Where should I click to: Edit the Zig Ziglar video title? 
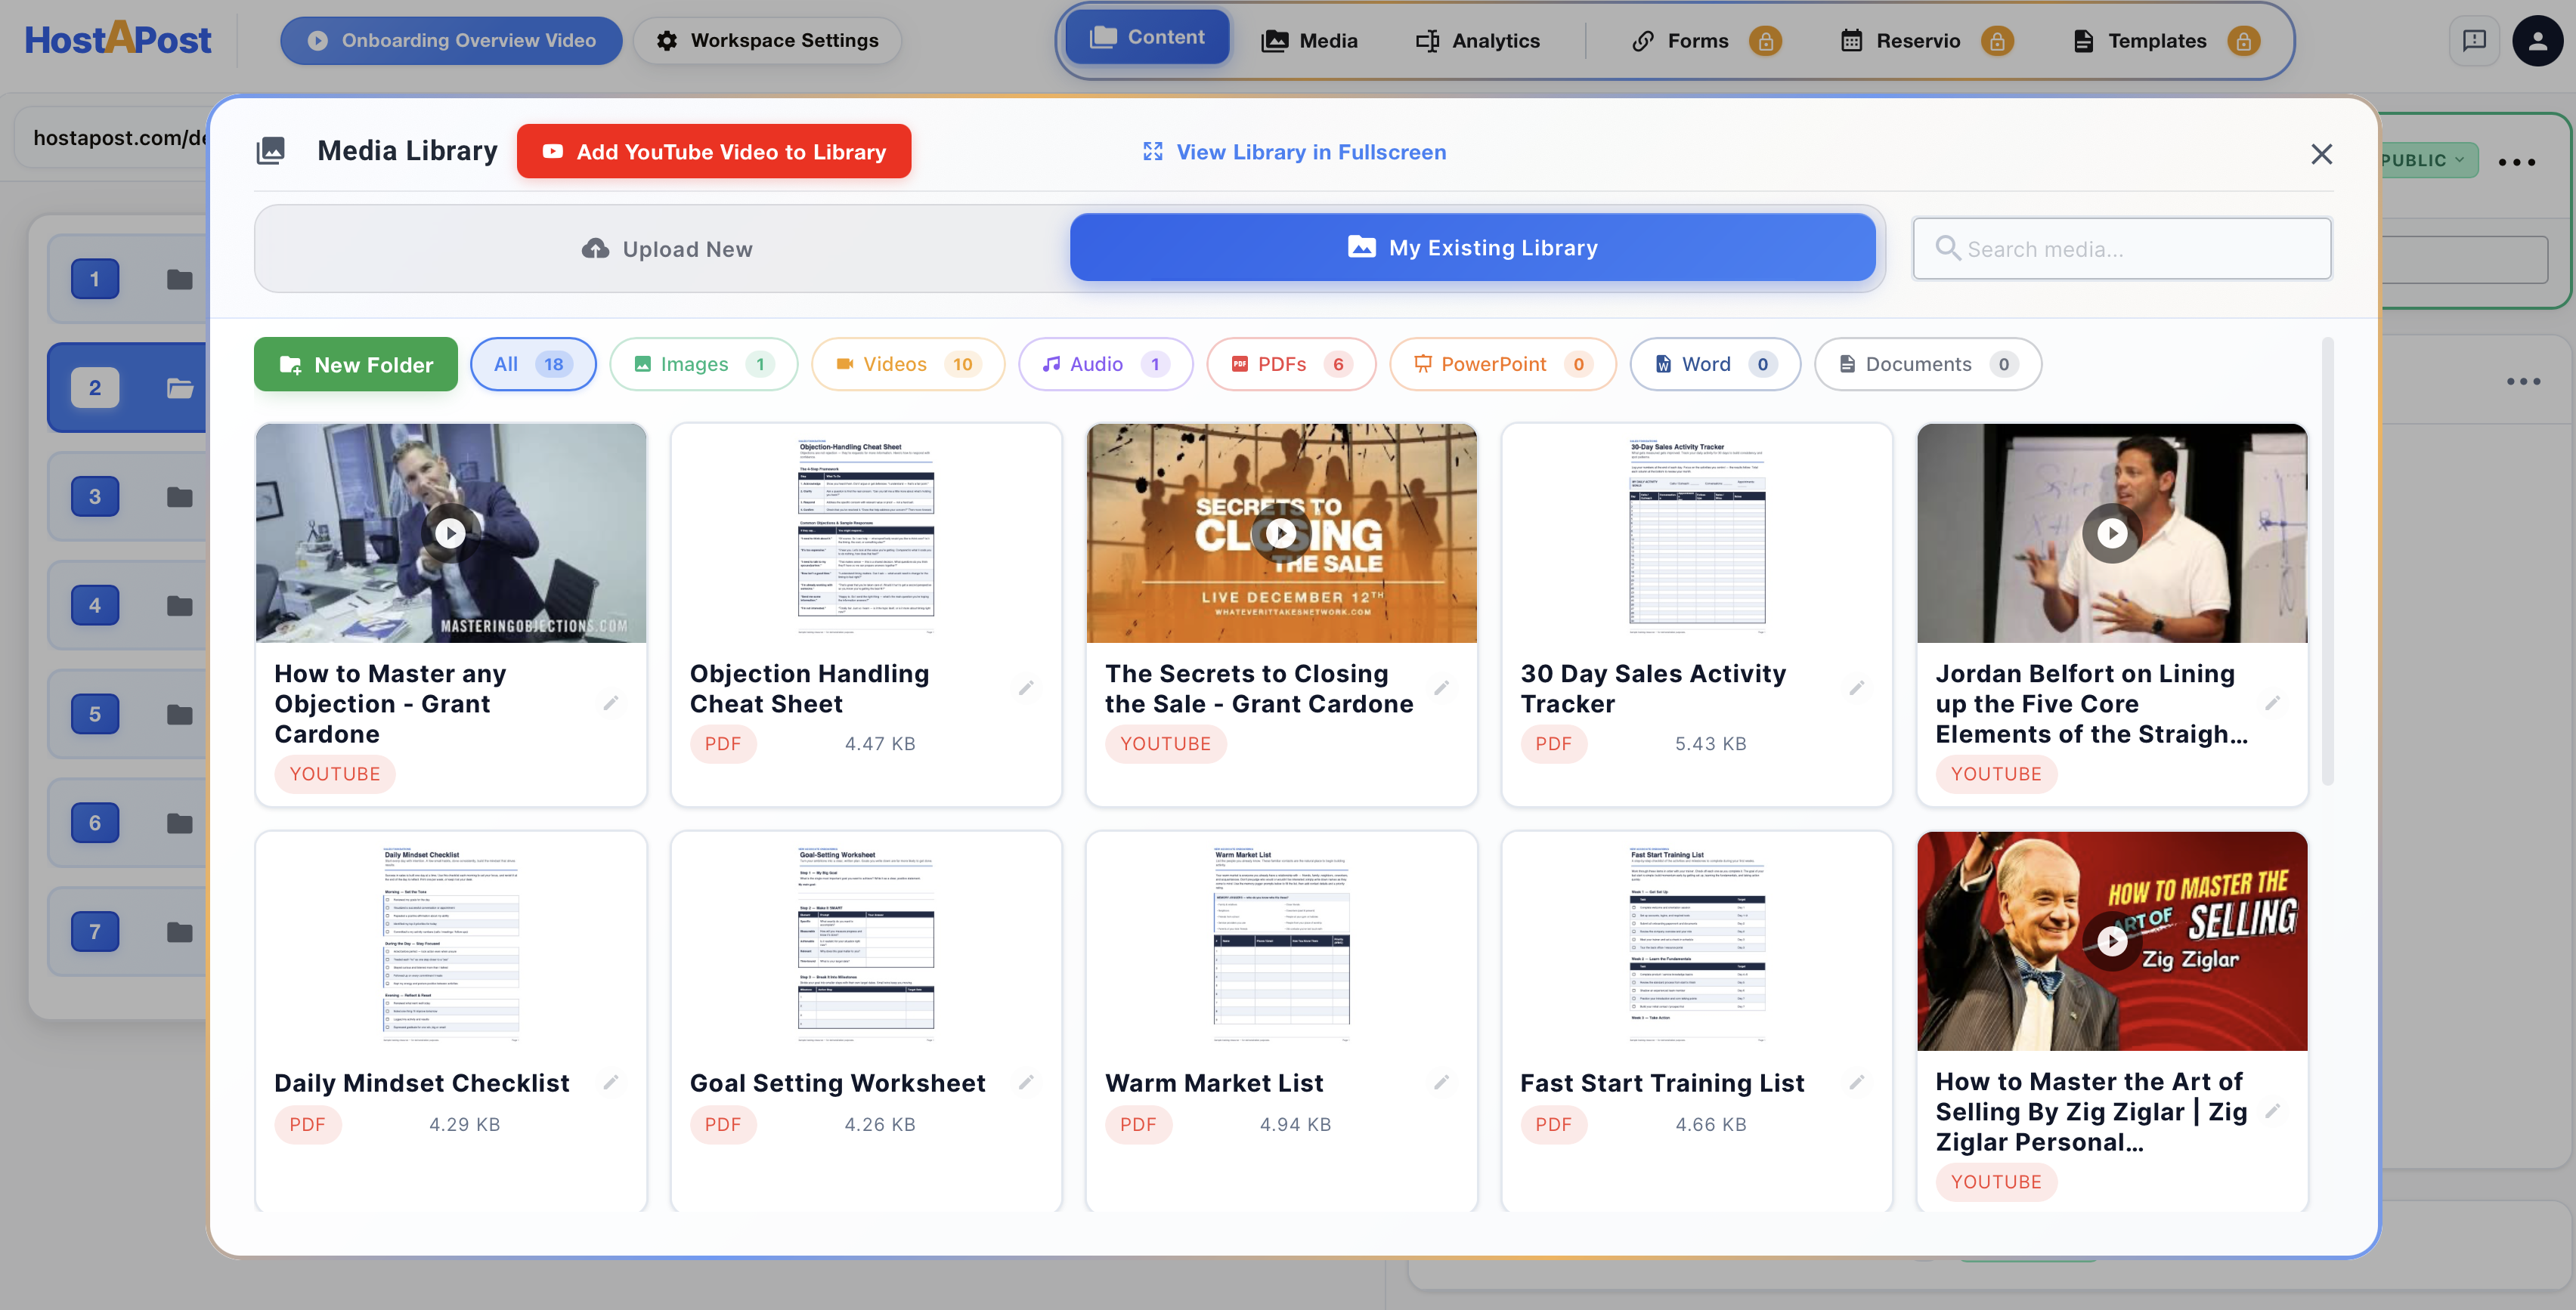[x=2272, y=1110]
